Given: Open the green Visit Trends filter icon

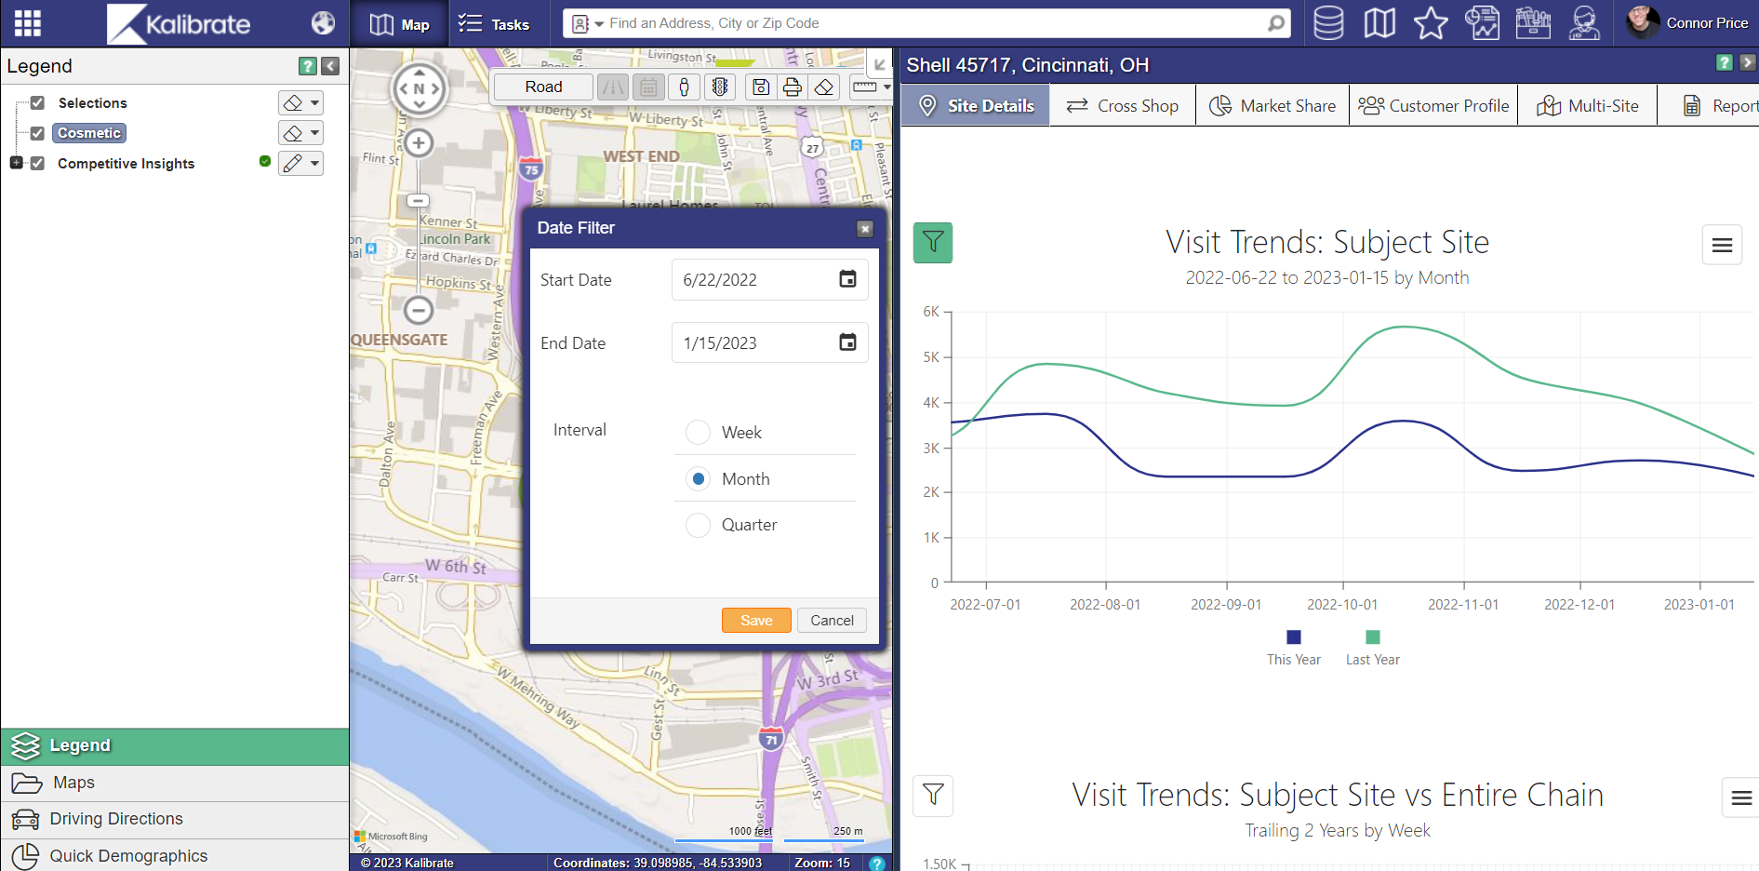Looking at the screenshot, I should pyautogui.click(x=932, y=243).
